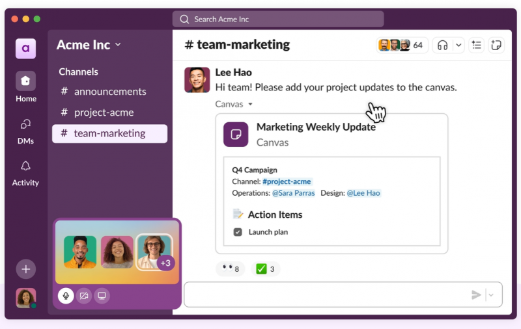Collapse the Canvas attachment arrow
This screenshot has width=521, height=329.
click(x=251, y=104)
